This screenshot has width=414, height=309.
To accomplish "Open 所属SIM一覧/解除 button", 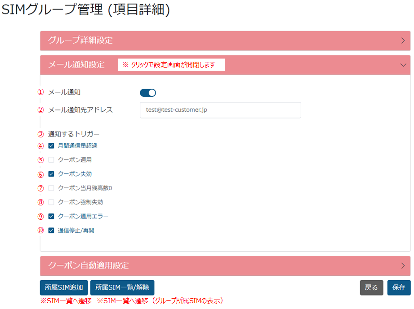I will [122, 287].
